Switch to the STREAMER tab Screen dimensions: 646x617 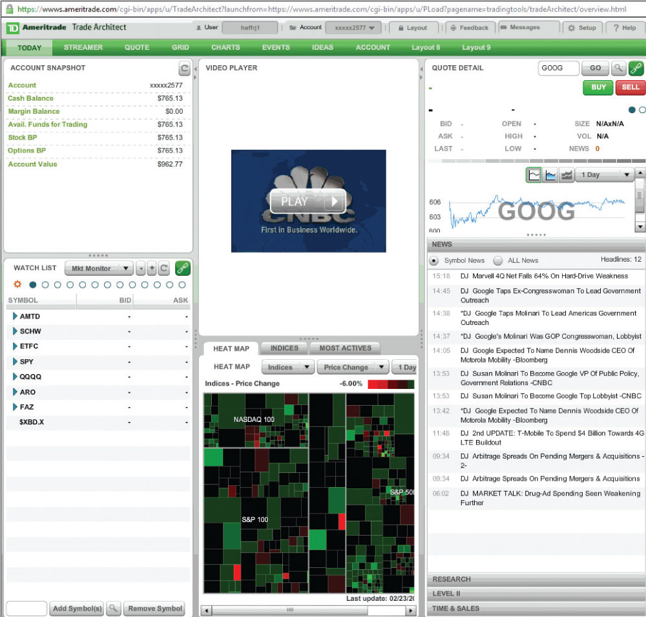click(x=83, y=47)
